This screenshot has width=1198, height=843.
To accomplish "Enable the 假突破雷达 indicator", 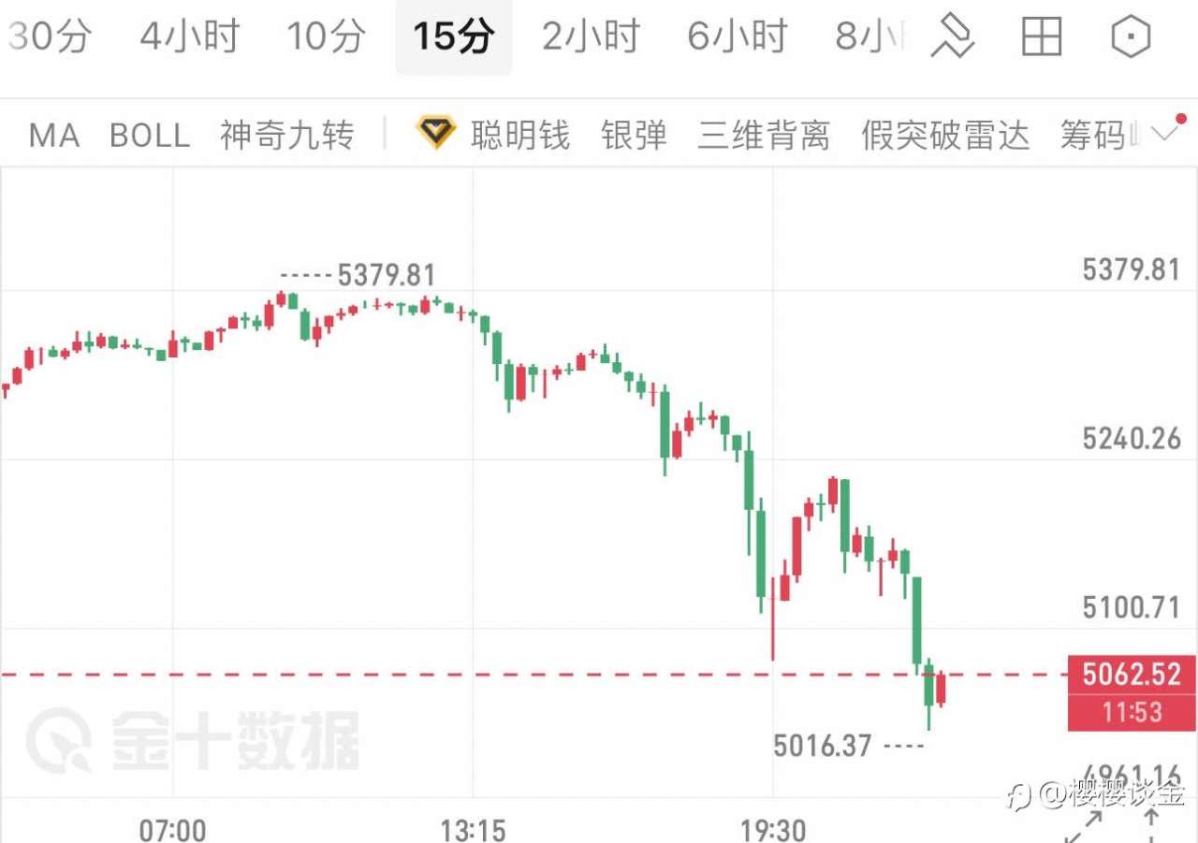I will tap(945, 136).
